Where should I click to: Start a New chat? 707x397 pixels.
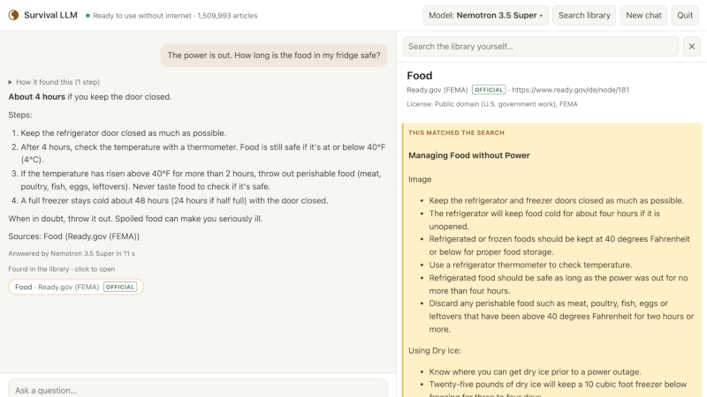(643, 15)
